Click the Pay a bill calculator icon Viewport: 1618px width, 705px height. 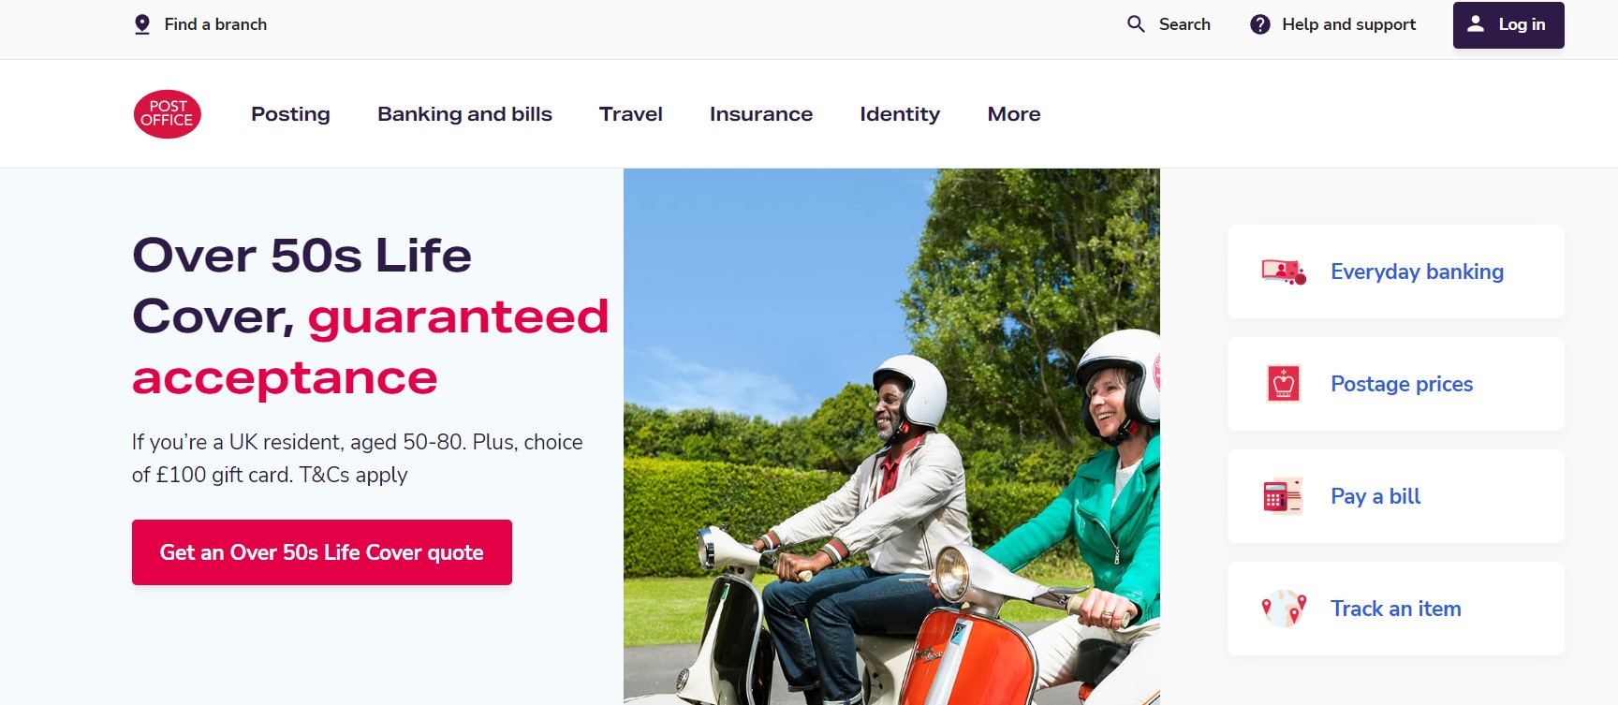click(x=1283, y=496)
